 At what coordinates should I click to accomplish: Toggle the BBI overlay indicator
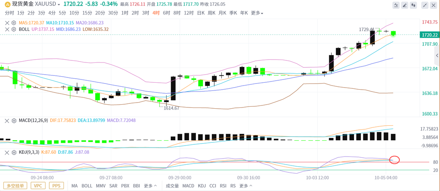[x=136, y=186]
